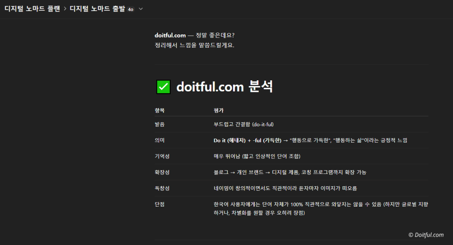Click the cell starting "네이밍이 창의적이면서도"
The height and width of the screenshot is (245, 453).
(x=285, y=188)
